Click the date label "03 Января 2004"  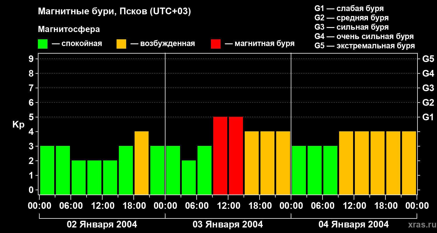tap(228, 224)
